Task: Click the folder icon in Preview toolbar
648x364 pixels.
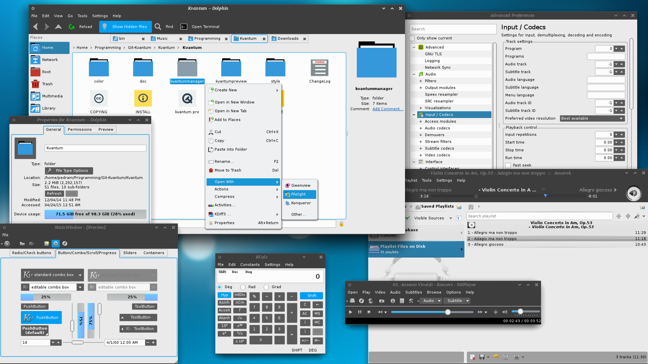Action: [22, 243]
